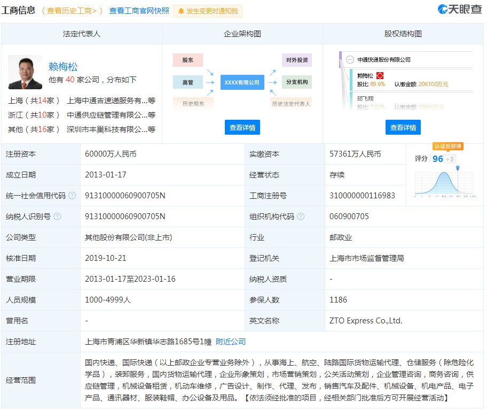Click the 历史法定代表人 box in diagram
Screen dimensions: 487x410
click(291, 104)
